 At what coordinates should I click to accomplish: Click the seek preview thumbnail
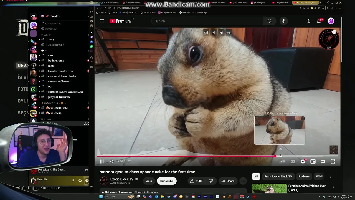coord(280,130)
